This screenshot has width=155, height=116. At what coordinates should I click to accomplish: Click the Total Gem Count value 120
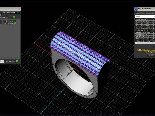[x=18, y=13]
